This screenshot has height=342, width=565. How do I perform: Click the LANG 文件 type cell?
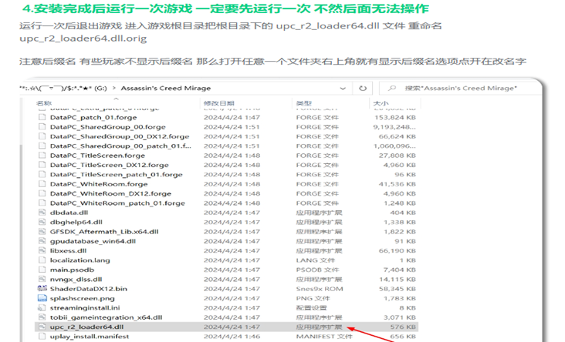point(315,260)
